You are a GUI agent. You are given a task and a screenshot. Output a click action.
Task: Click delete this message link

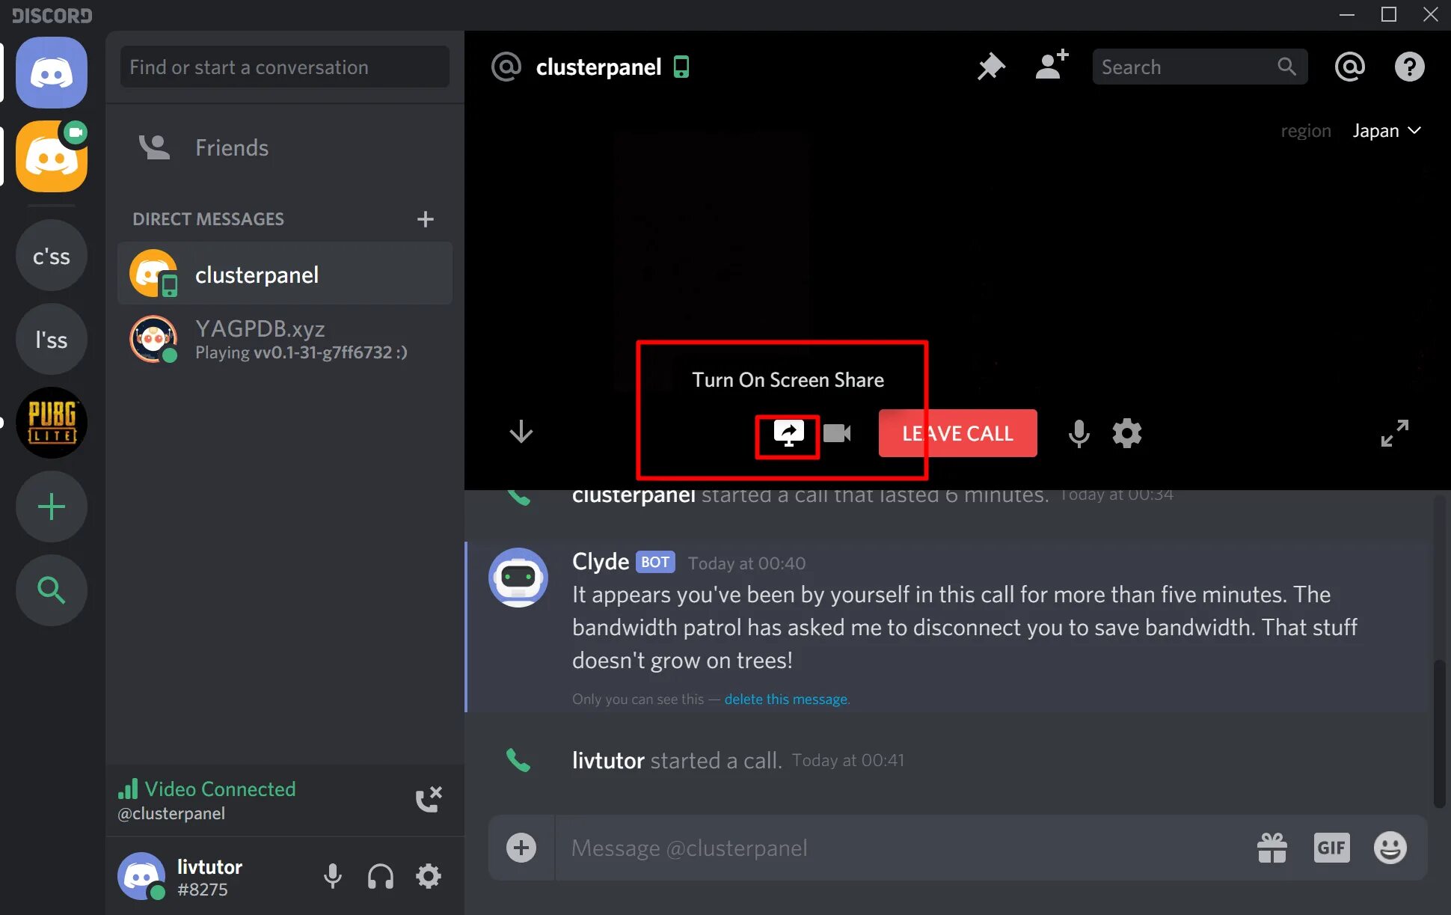tap(785, 699)
